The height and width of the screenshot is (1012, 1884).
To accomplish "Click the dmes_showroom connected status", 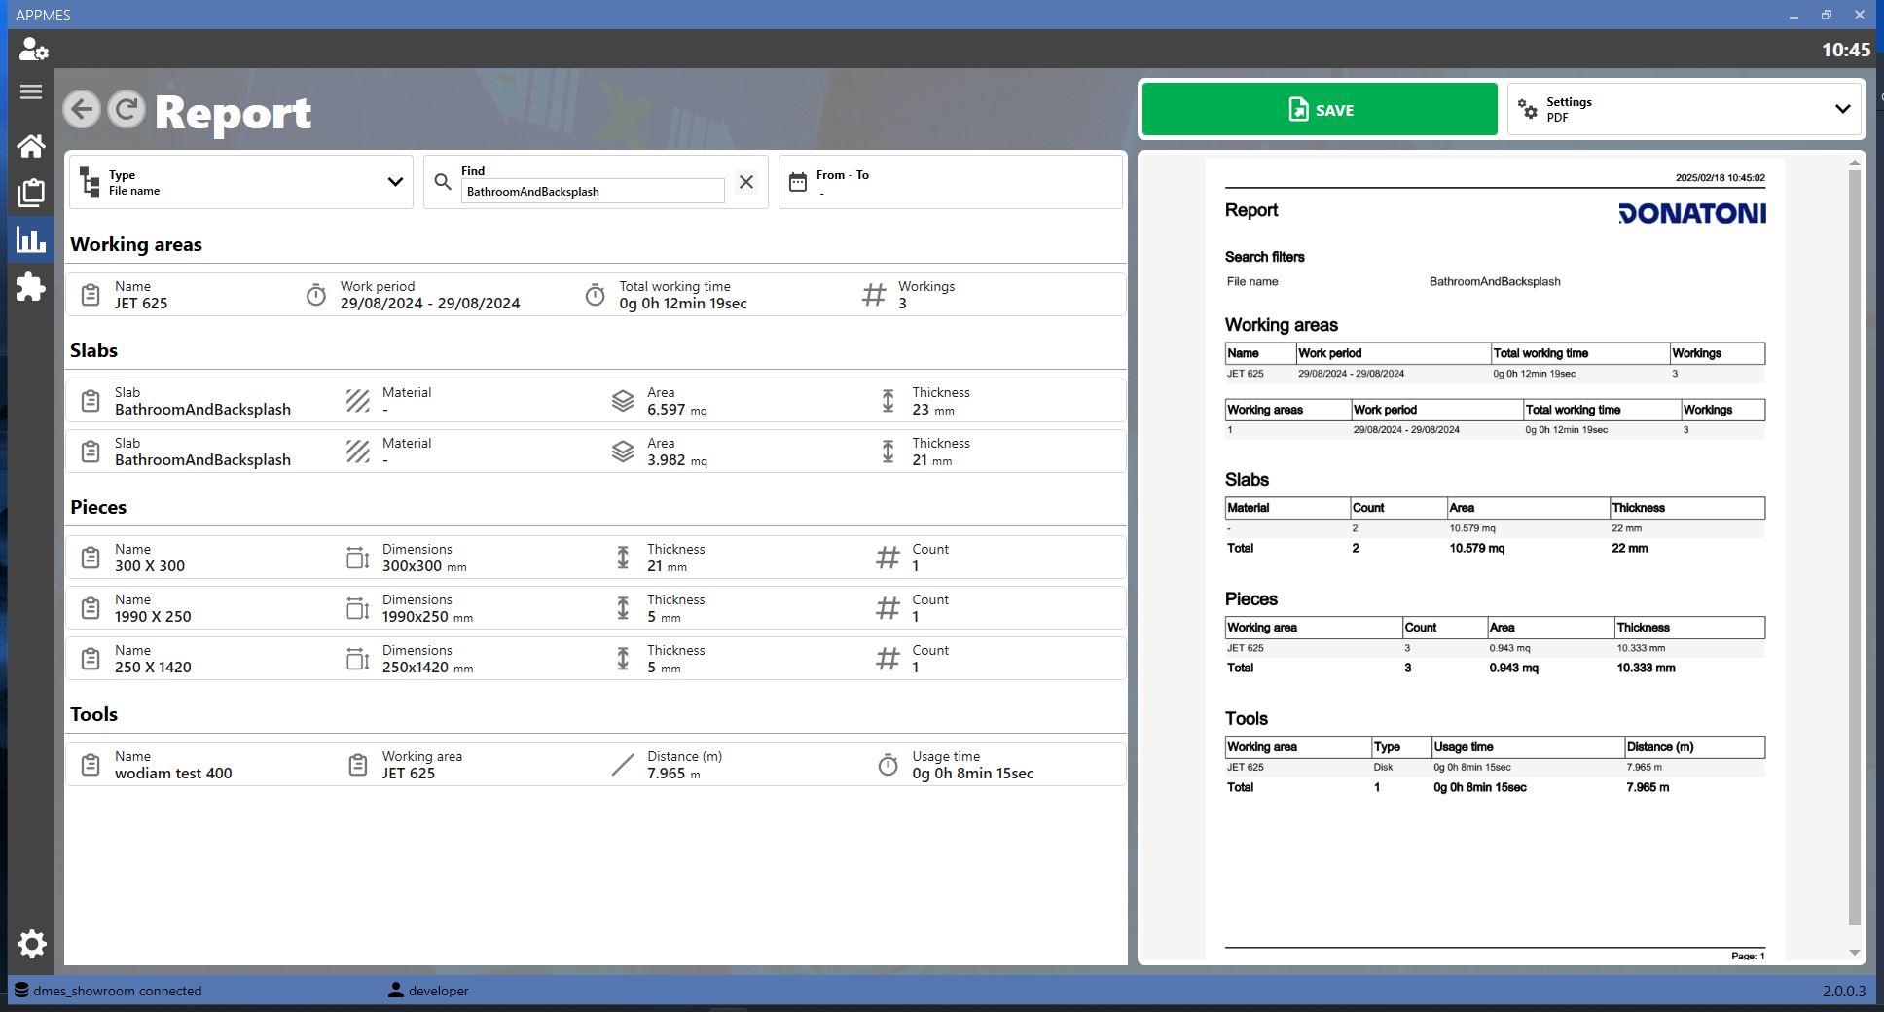I will tap(108, 991).
